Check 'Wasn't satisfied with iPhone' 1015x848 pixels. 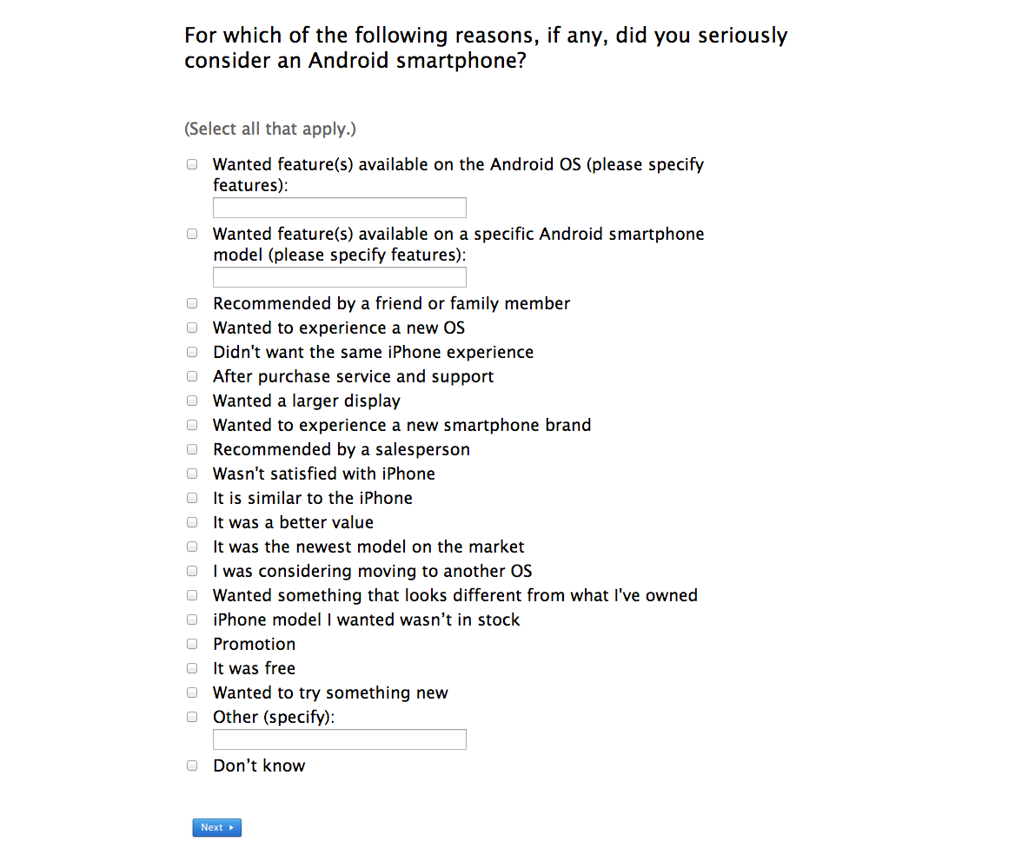click(x=191, y=474)
